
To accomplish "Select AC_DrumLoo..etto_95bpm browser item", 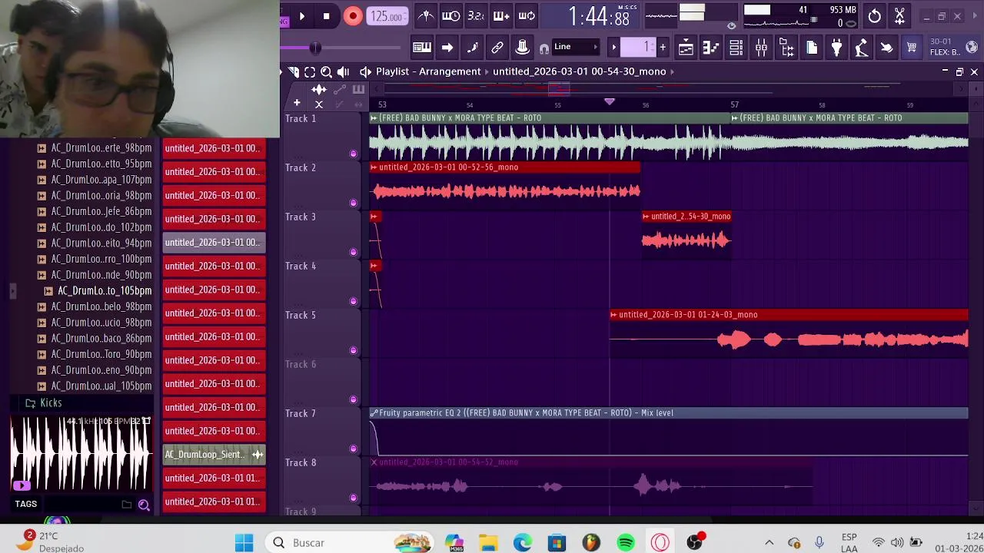I will [101, 164].
